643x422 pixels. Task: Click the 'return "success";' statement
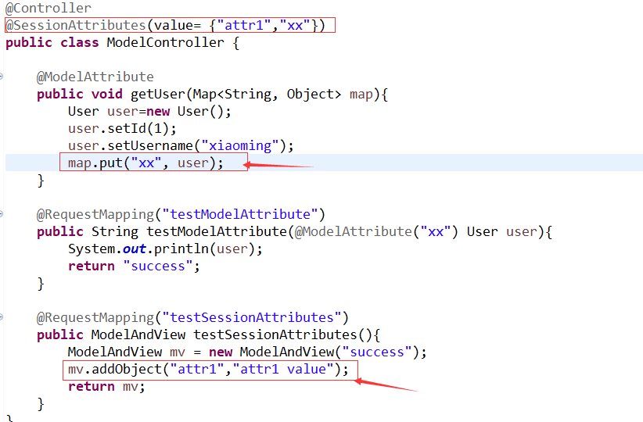[x=134, y=266]
